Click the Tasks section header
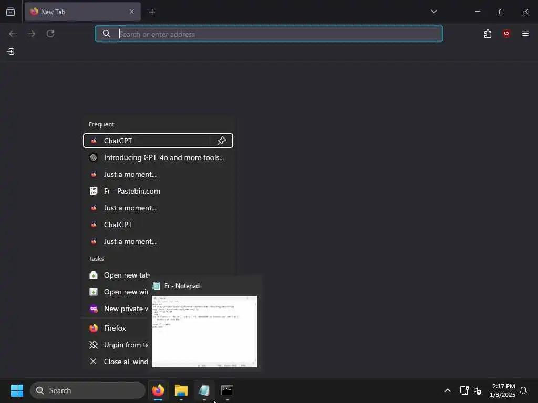This screenshot has width=538, height=403. pos(97,259)
